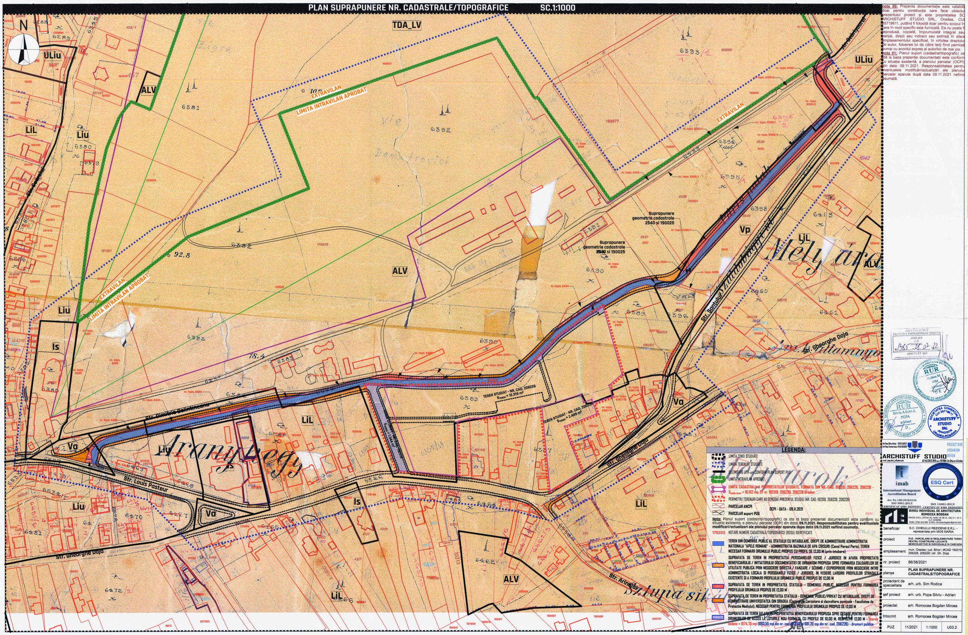This screenshot has height=635, width=968.
Task: Click the ESQ Cert circular badge
Action: tap(943, 482)
